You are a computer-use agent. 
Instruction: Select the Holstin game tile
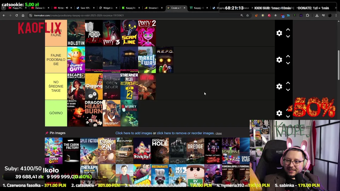(x=76, y=33)
